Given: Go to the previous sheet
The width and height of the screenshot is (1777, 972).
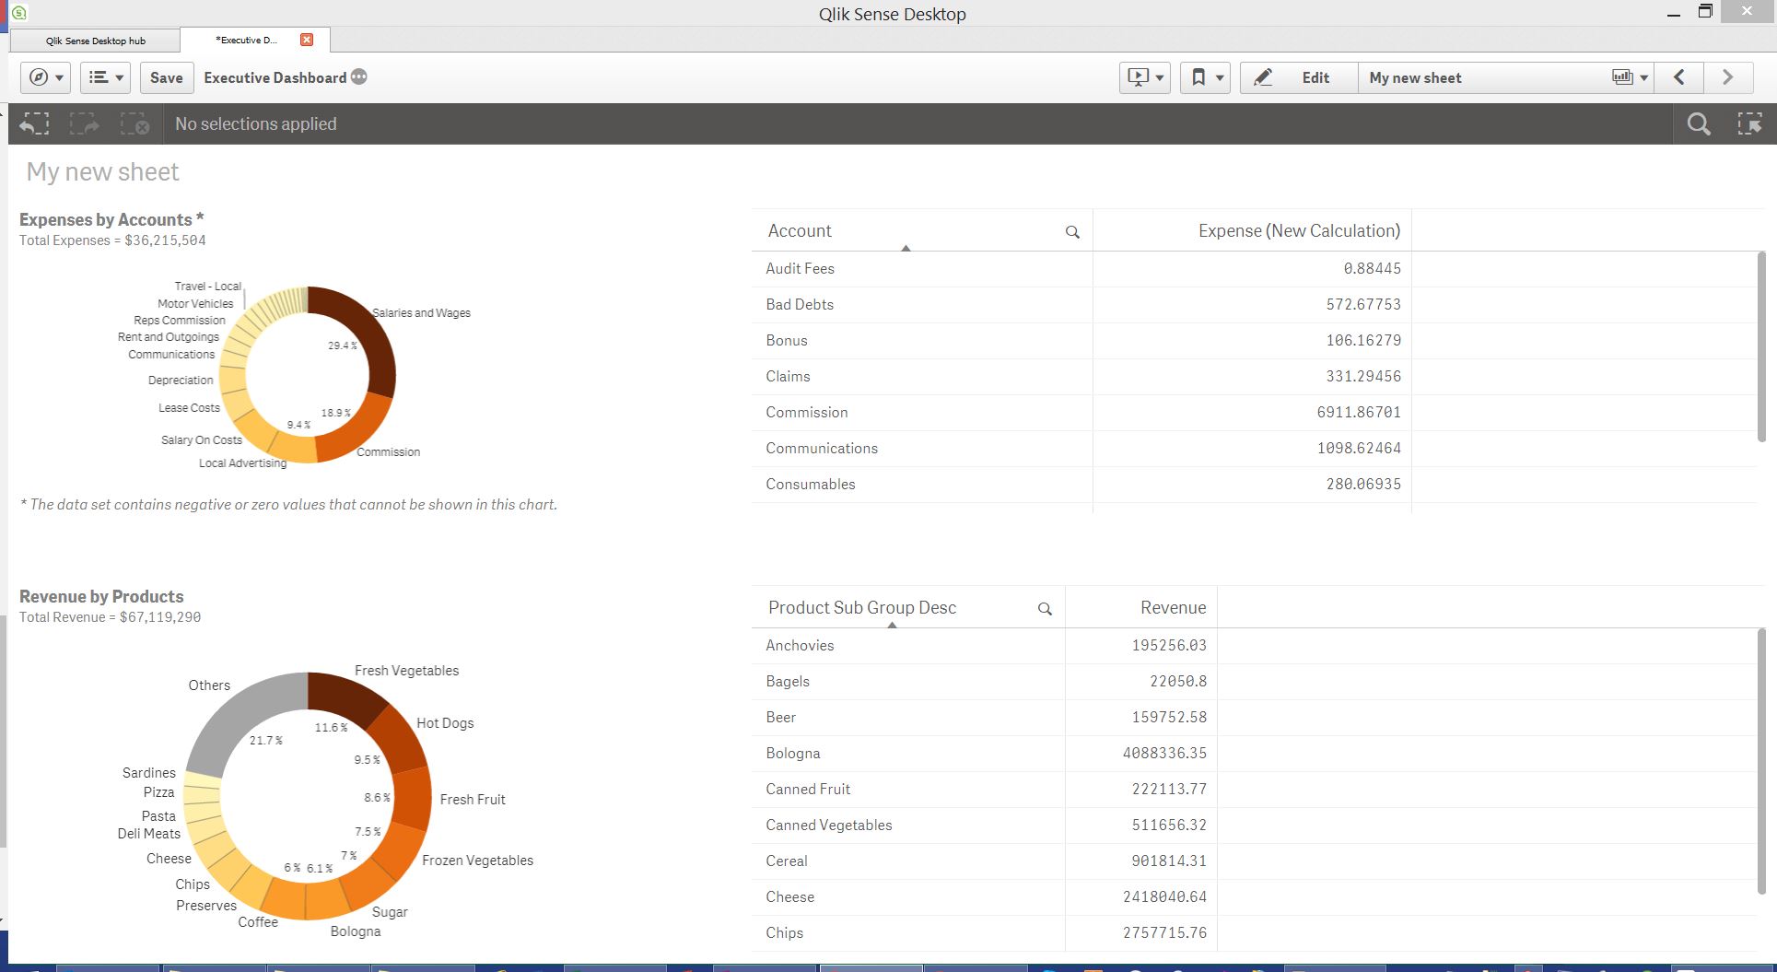Looking at the screenshot, I should pos(1679,77).
